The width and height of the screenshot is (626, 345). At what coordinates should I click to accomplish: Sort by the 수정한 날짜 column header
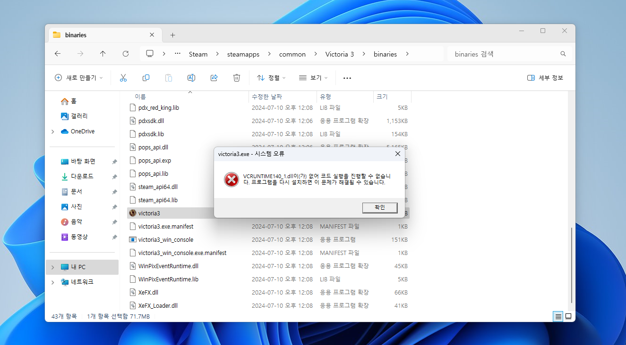(283, 97)
